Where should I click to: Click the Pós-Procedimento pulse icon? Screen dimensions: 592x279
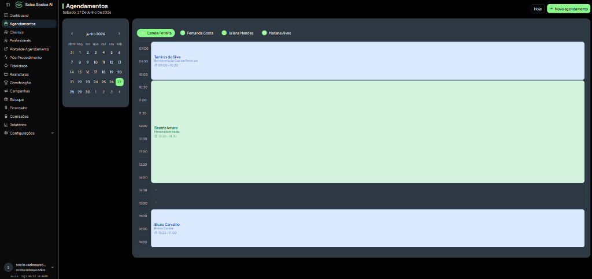(x=6, y=57)
